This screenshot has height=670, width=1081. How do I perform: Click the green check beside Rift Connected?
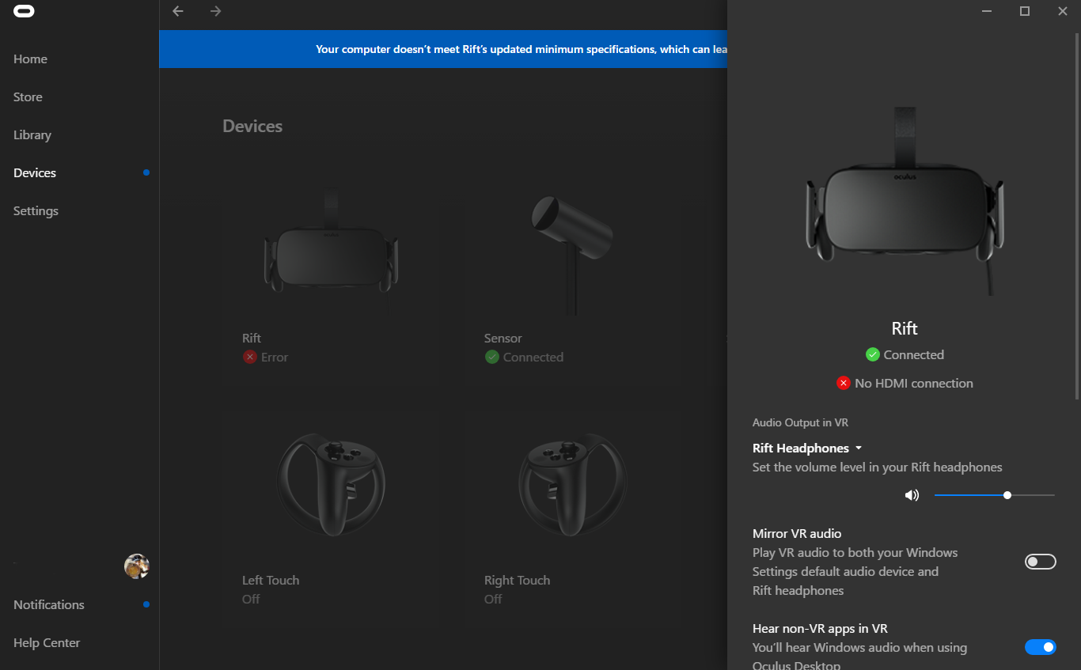873,354
